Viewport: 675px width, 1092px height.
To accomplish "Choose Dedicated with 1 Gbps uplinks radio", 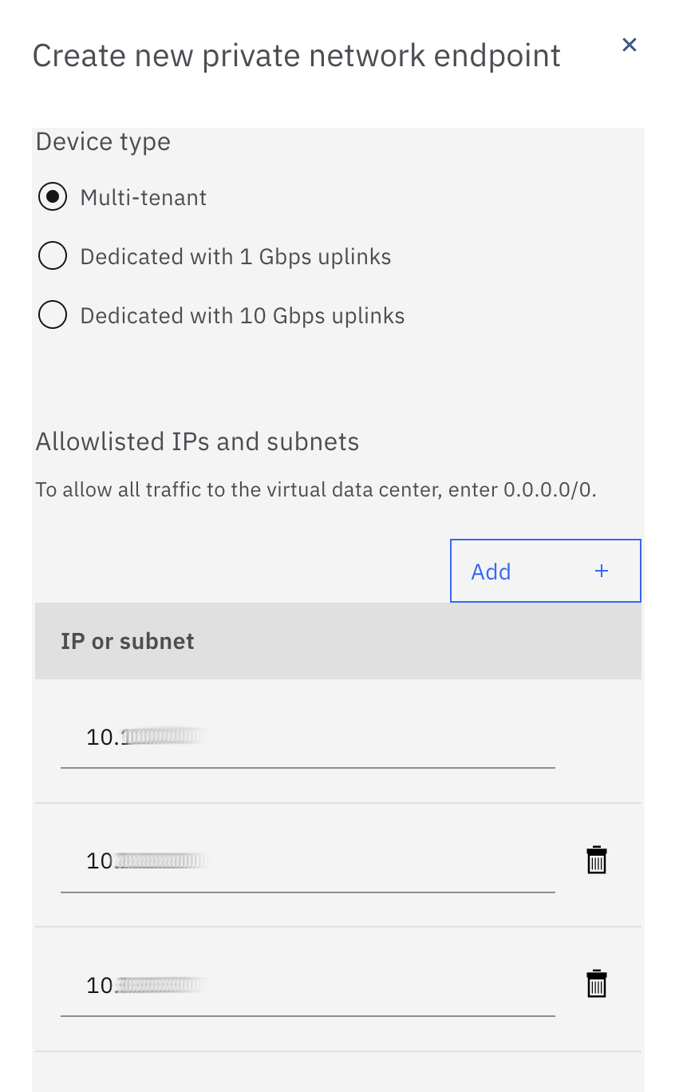I will coord(53,256).
